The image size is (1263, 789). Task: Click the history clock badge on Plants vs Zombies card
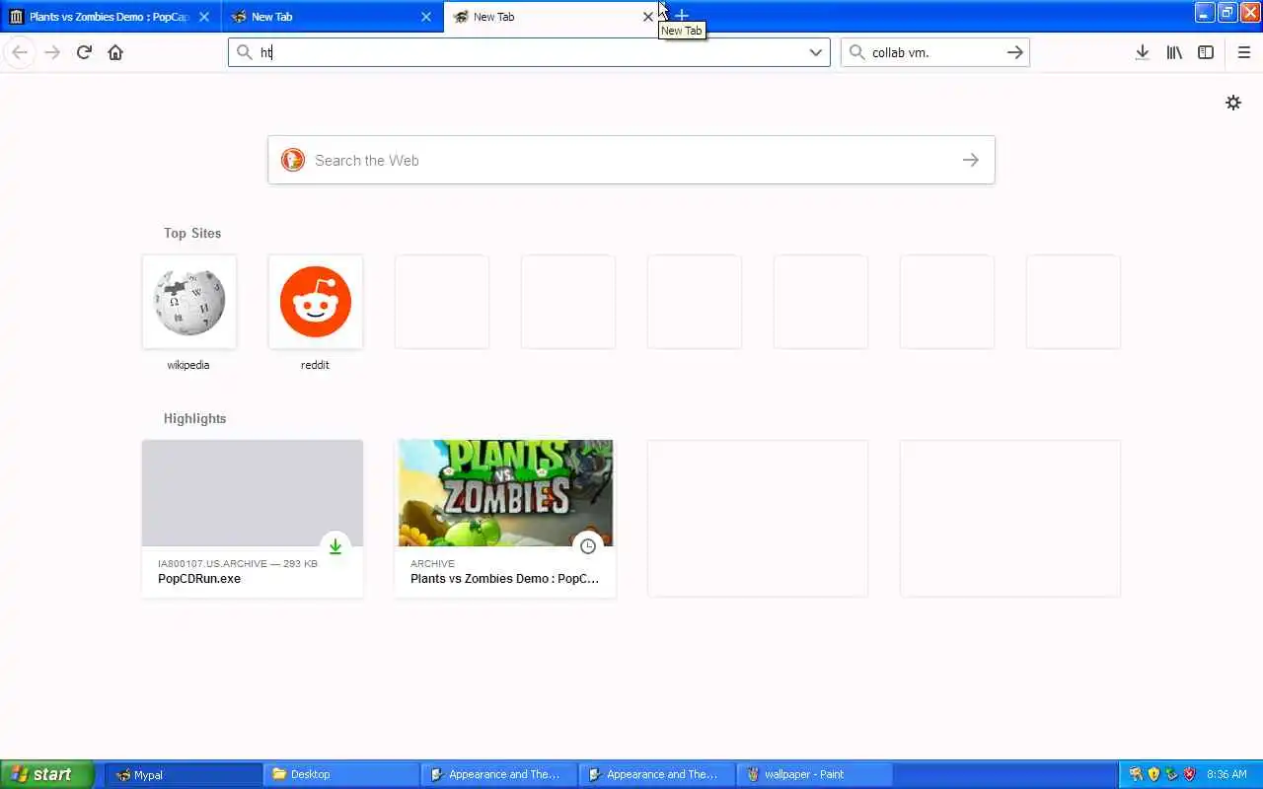[588, 546]
